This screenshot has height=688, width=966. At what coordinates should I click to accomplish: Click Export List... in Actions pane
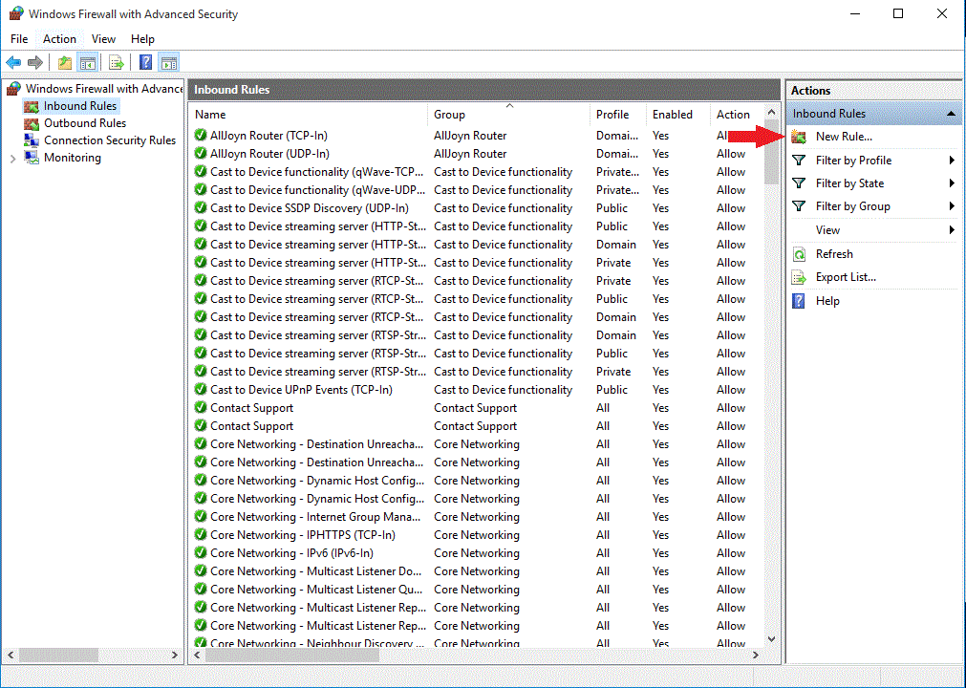[x=846, y=277]
